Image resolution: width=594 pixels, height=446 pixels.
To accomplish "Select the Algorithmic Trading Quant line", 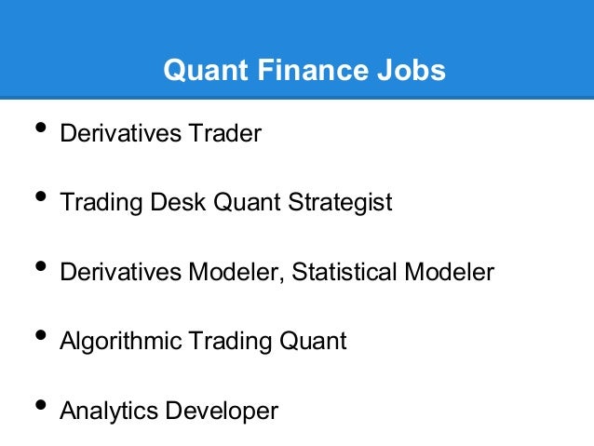I will tap(203, 341).
